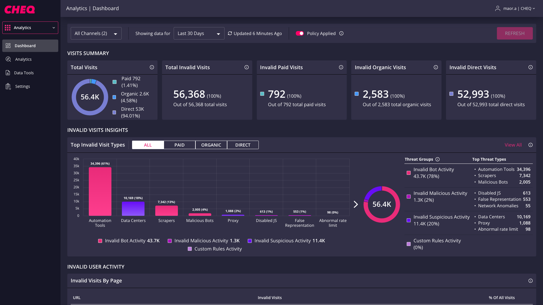
Task: Open Settings from the sidebar
Action: pos(23,86)
